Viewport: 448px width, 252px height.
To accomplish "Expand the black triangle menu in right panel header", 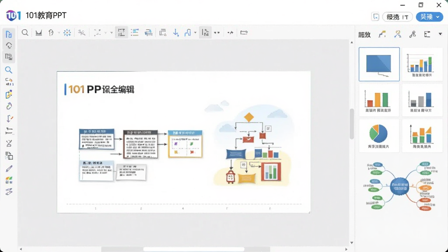I will pos(440,34).
